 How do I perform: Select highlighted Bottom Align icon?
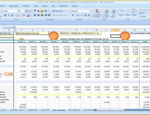(x=42, y=11)
